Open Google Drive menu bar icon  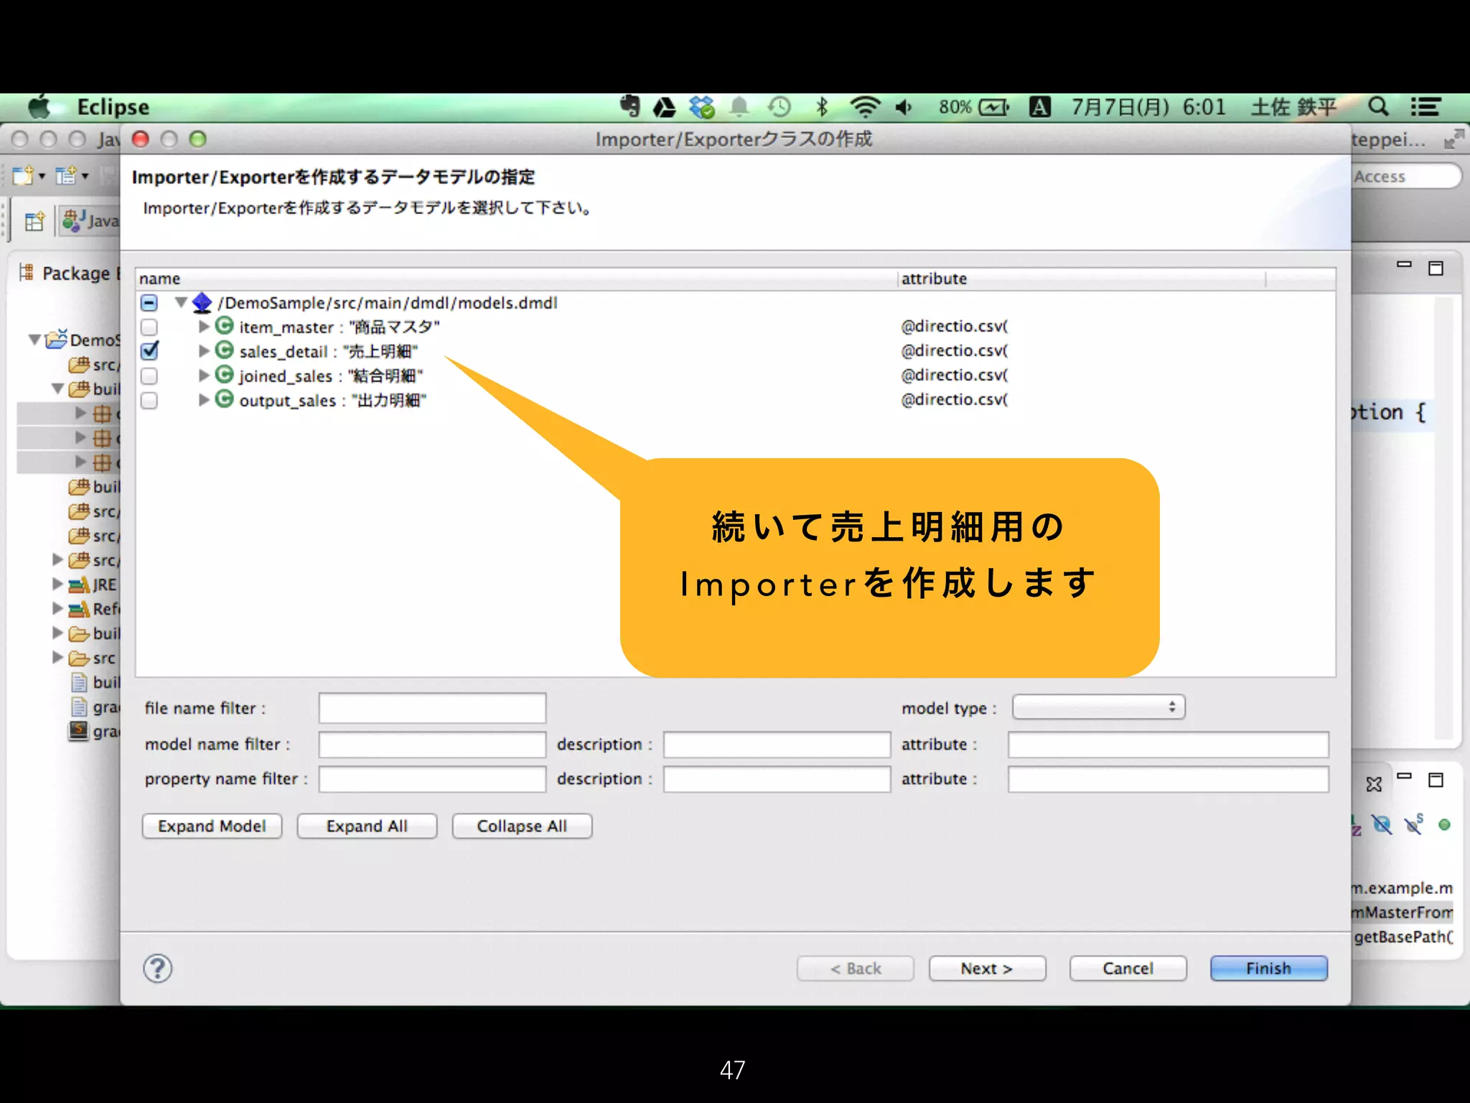(x=664, y=108)
